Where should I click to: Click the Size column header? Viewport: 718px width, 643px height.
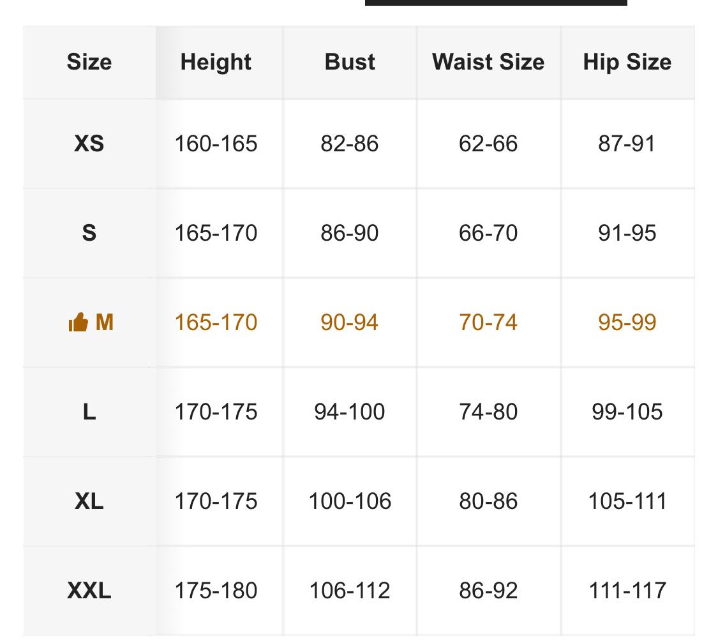[x=89, y=62]
